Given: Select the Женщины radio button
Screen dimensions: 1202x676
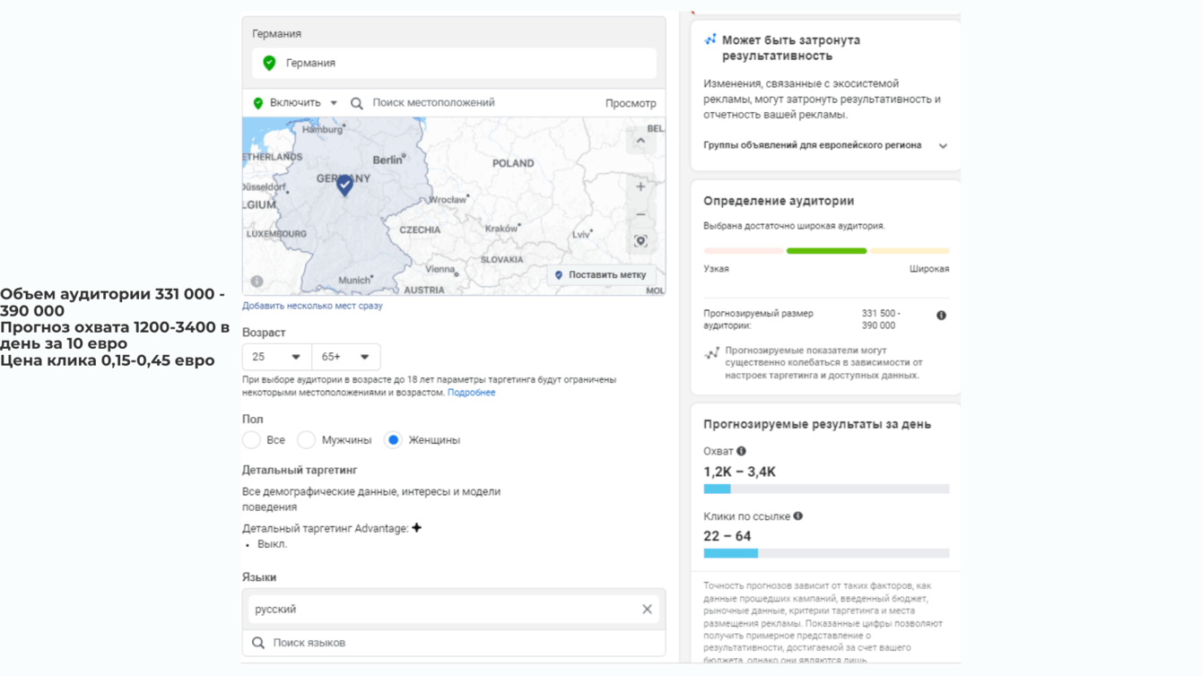Looking at the screenshot, I should [x=393, y=440].
